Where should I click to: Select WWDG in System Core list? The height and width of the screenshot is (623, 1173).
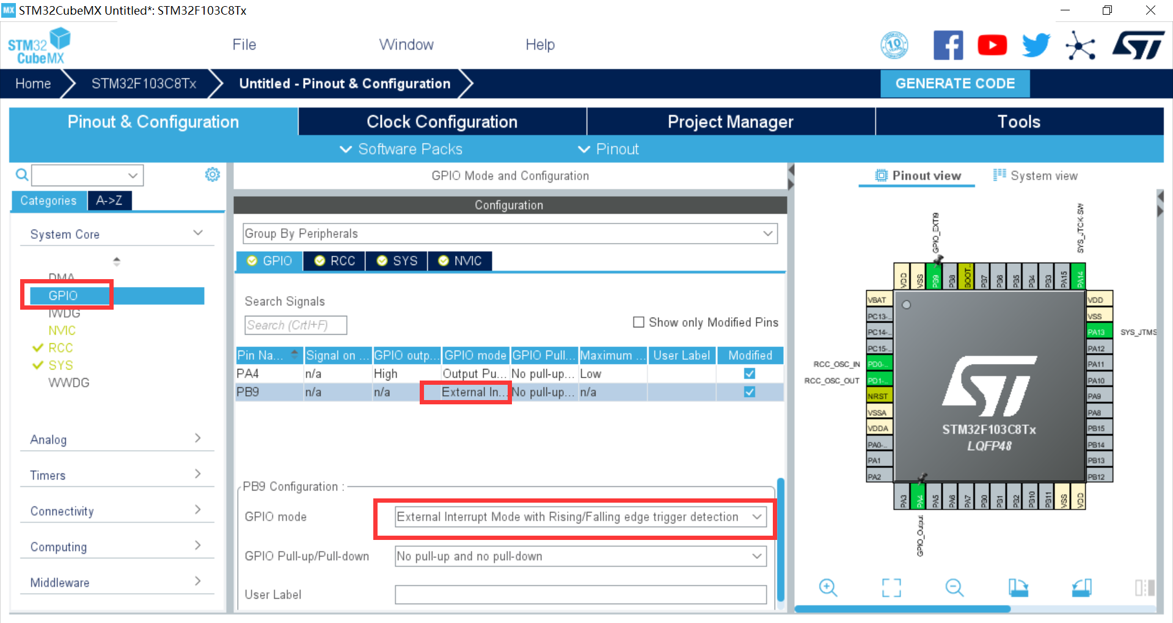click(69, 383)
